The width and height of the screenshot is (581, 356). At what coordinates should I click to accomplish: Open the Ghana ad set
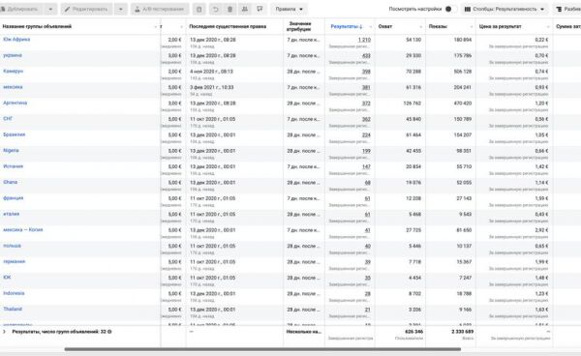point(11,182)
